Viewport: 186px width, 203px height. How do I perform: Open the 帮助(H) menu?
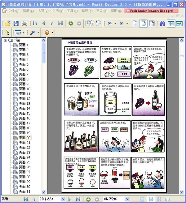tap(116, 11)
